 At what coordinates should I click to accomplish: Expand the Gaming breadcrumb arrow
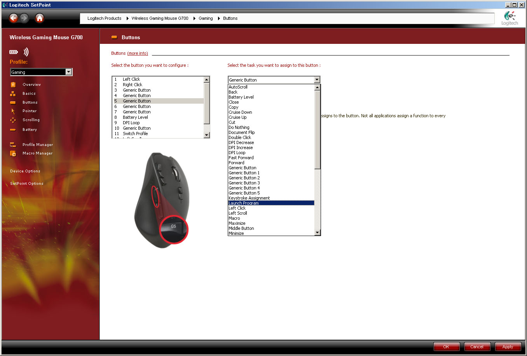point(219,18)
